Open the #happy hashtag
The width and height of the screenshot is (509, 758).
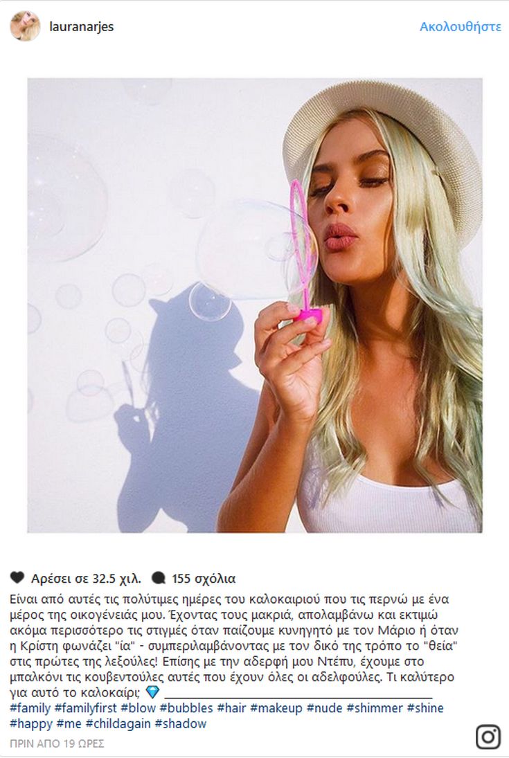point(31,723)
